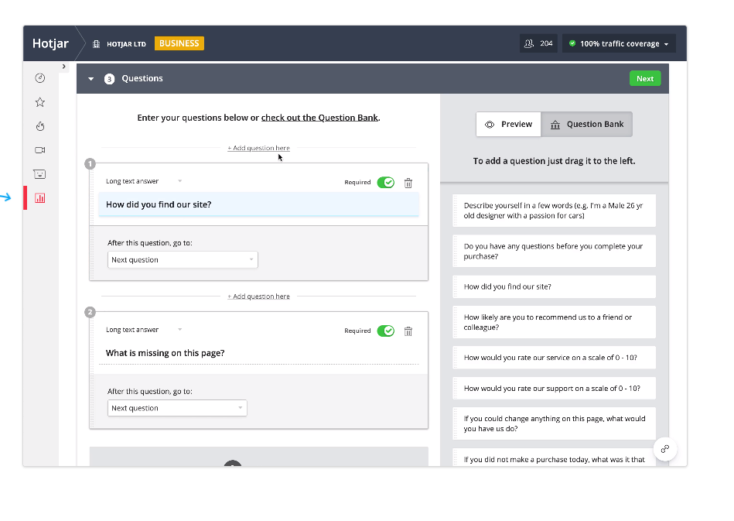The height and width of the screenshot is (521, 734).
Task: Expand the 100% traffic coverage dropdown
Action: click(x=619, y=44)
